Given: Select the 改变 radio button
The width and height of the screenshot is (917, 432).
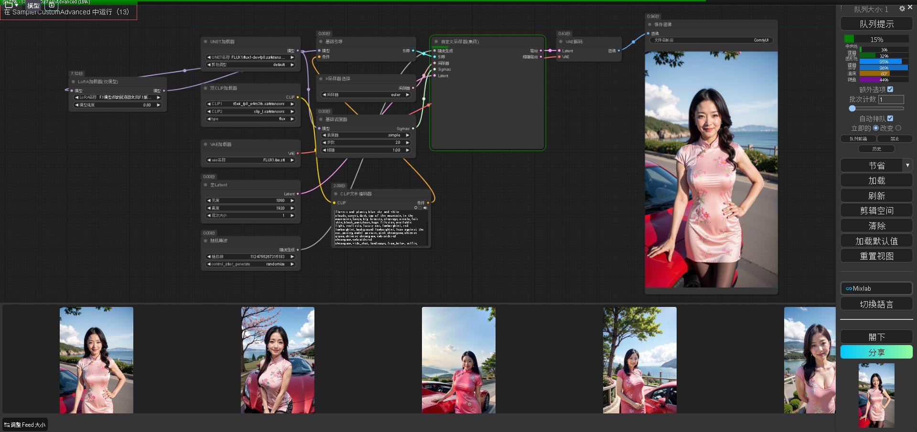Looking at the screenshot, I should 898,128.
